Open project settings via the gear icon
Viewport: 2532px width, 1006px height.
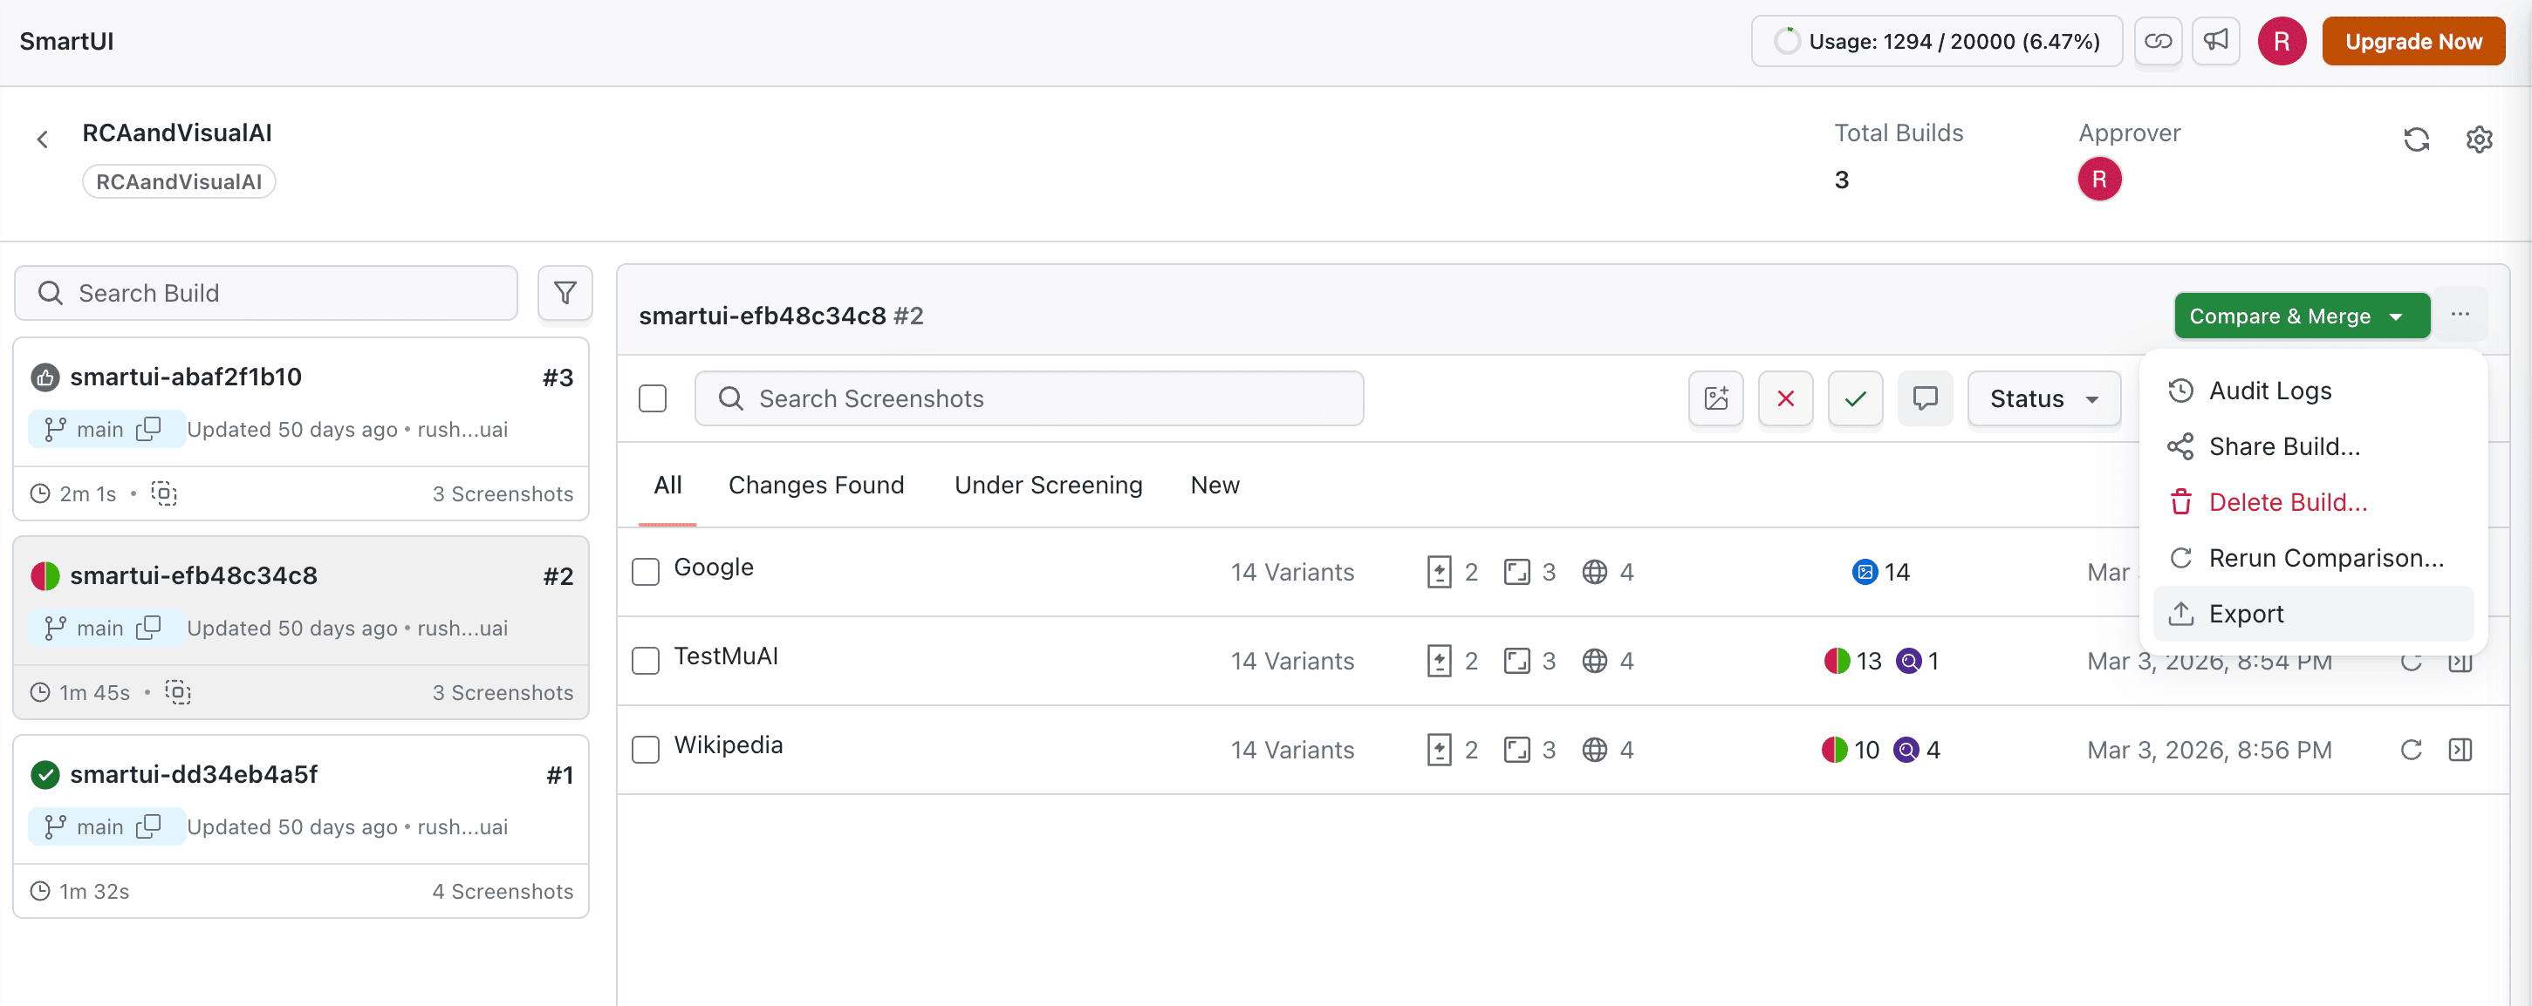2479,139
